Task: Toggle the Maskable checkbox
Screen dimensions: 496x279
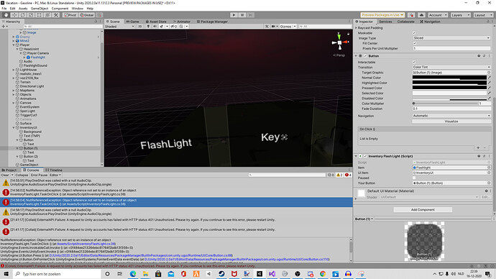Action: (x=414, y=33)
